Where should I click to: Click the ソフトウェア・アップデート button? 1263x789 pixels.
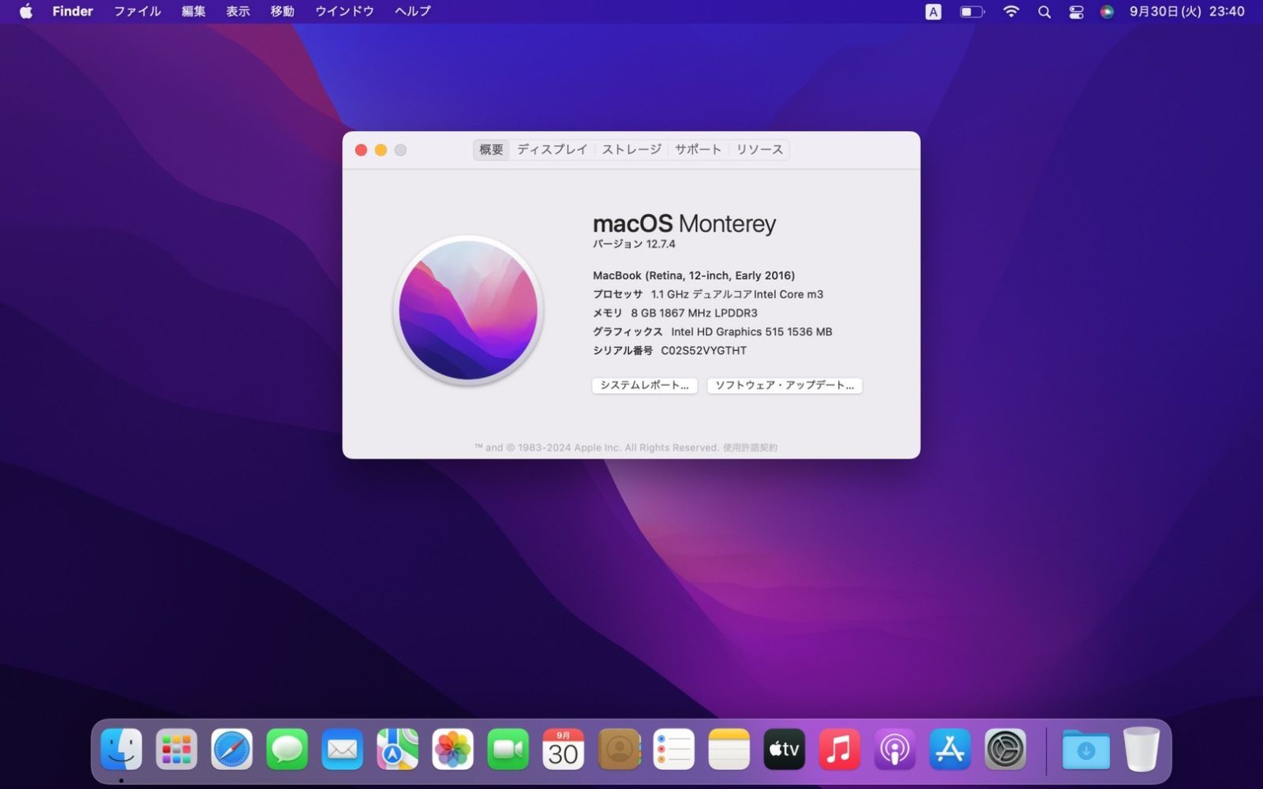(x=784, y=385)
